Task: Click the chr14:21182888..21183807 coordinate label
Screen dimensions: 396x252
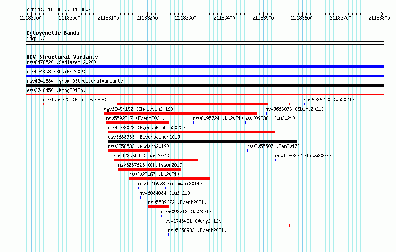Action: (x=59, y=9)
